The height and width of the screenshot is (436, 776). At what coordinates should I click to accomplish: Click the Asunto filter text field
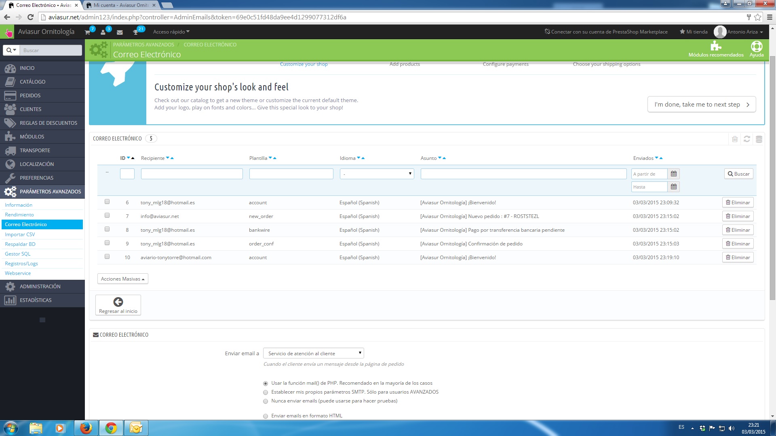(x=523, y=174)
